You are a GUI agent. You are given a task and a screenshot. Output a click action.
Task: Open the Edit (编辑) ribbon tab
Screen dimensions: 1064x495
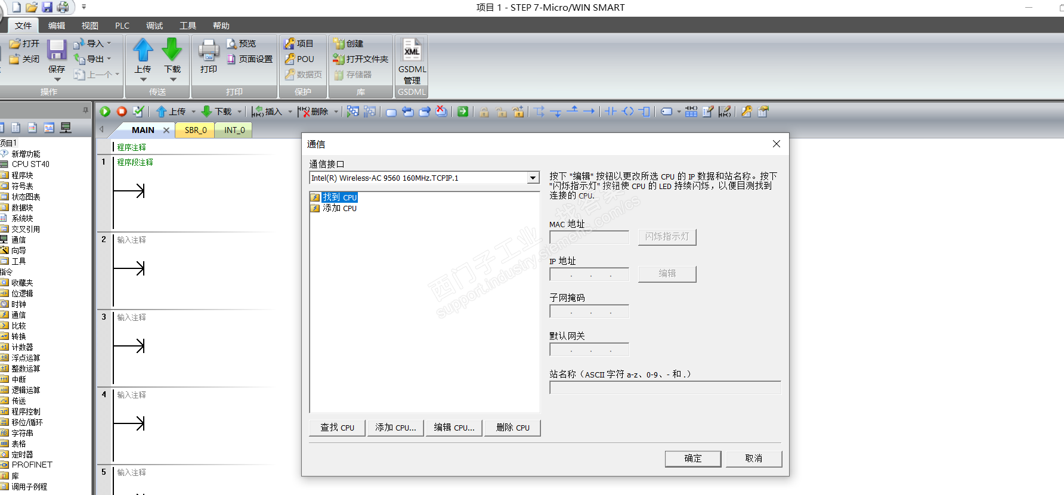coord(57,26)
